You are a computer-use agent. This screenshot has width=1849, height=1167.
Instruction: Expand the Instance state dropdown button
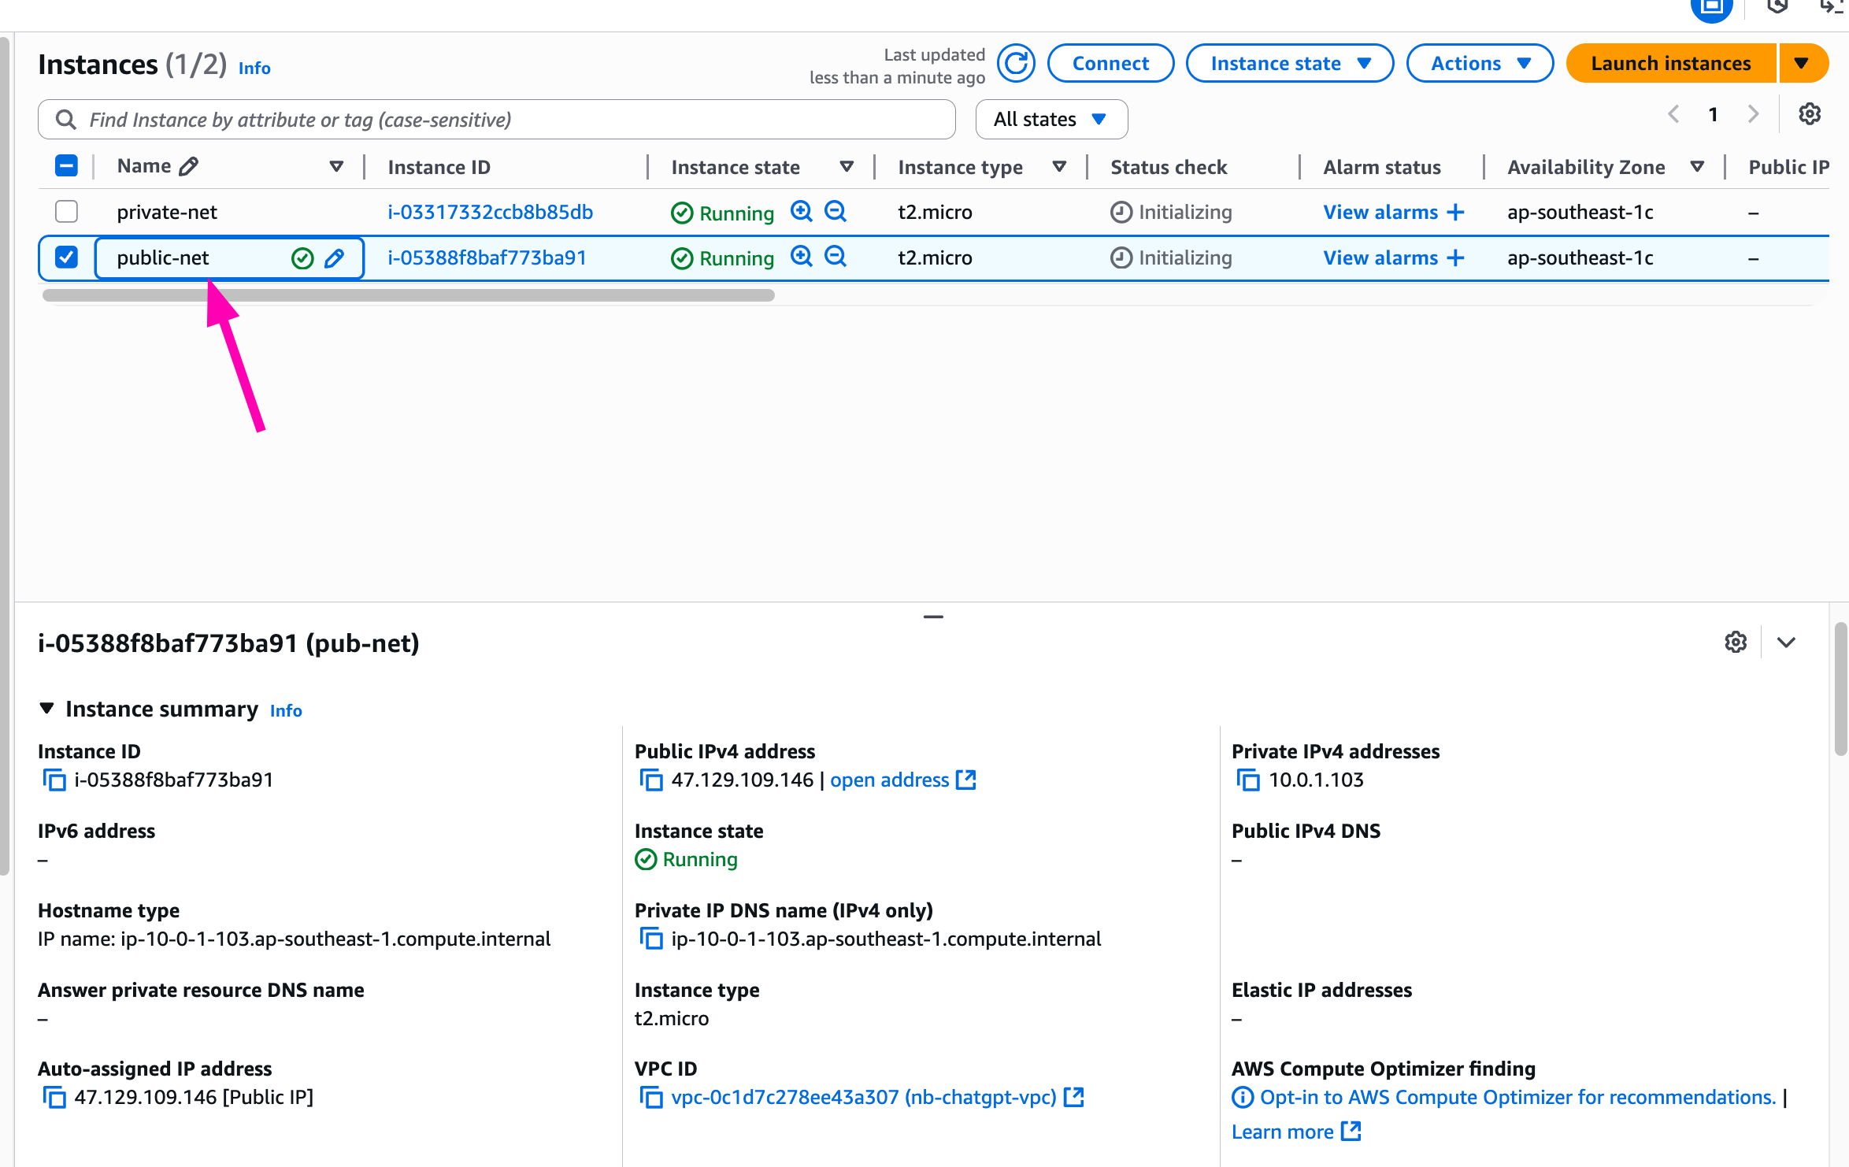pos(1289,63)
